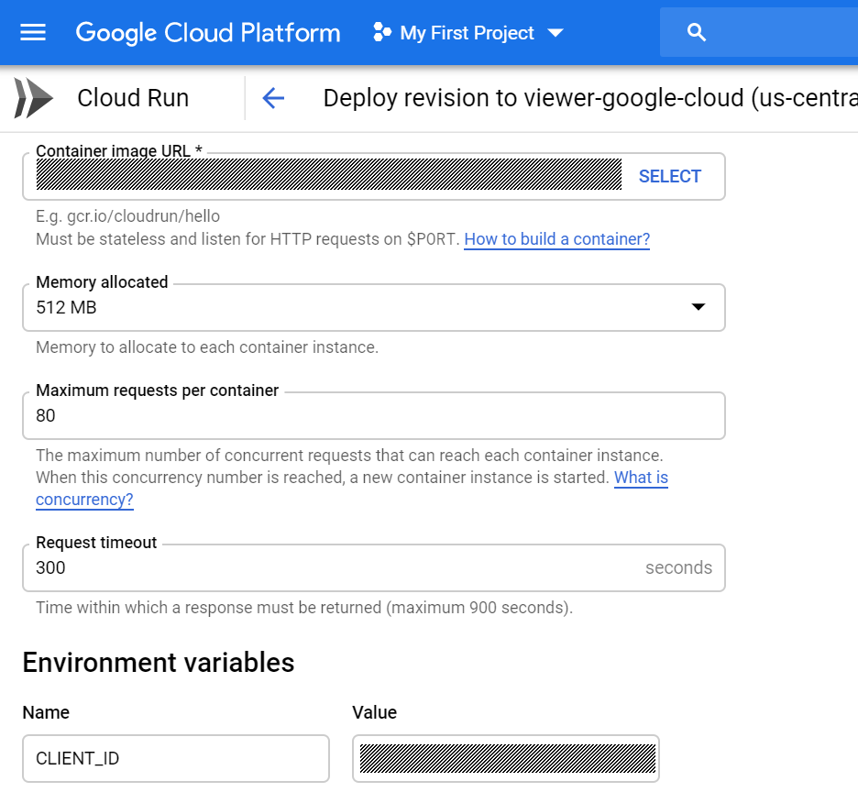Click the Cloud Run product icon
This screenshot has width=858, height=792.
(x=33, y=98)
